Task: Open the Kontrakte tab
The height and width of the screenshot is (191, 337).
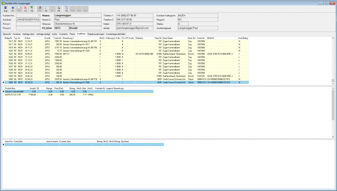Action: (x=64, y=34)
